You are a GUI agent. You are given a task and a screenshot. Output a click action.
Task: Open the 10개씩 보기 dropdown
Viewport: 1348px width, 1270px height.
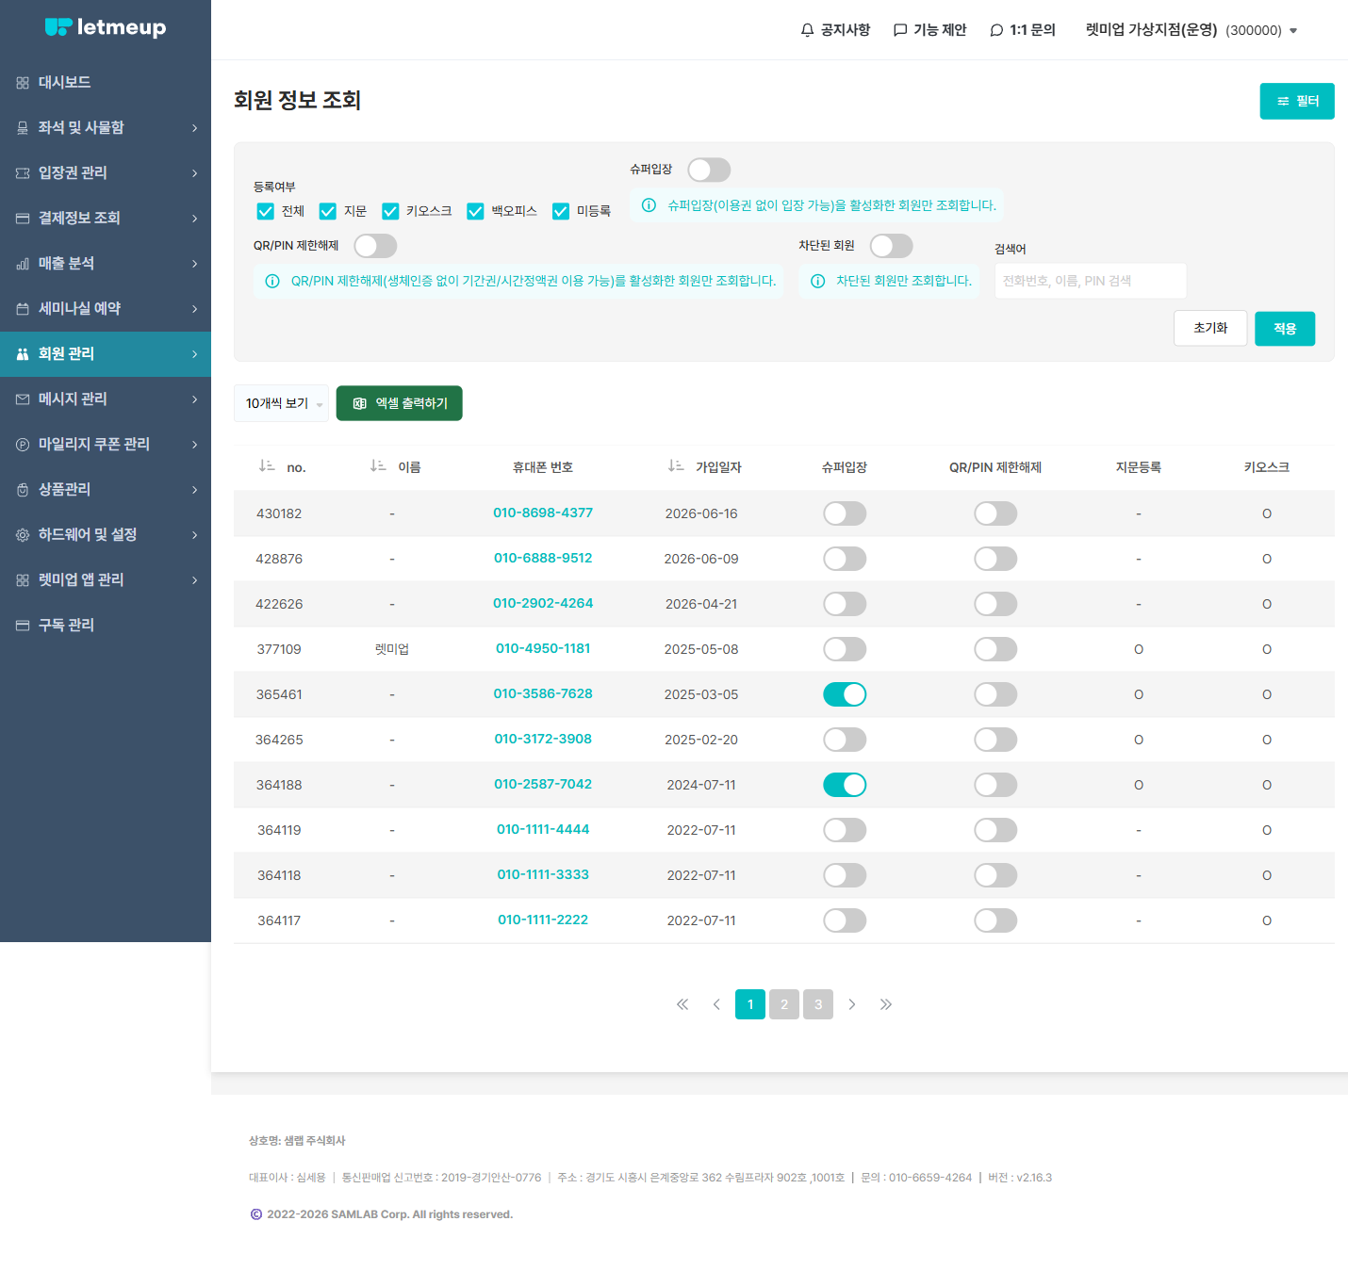281,403
